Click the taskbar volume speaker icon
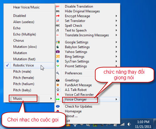The image size is (156, 129). (129, 124)
